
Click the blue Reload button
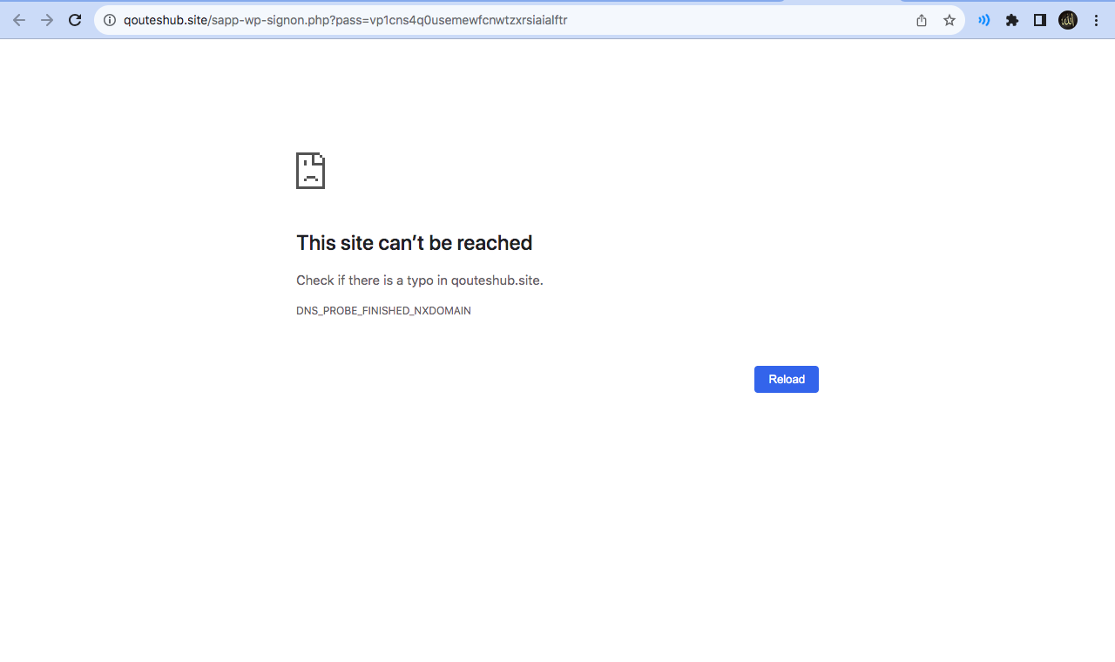[786, 379]
